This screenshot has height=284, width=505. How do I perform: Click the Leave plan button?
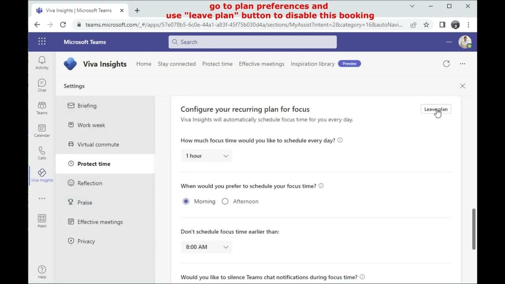[x=436, y=109]
